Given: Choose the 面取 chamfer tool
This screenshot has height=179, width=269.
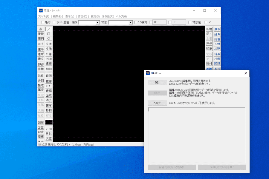Looking at the screenshot, I should tap(49, 95).
